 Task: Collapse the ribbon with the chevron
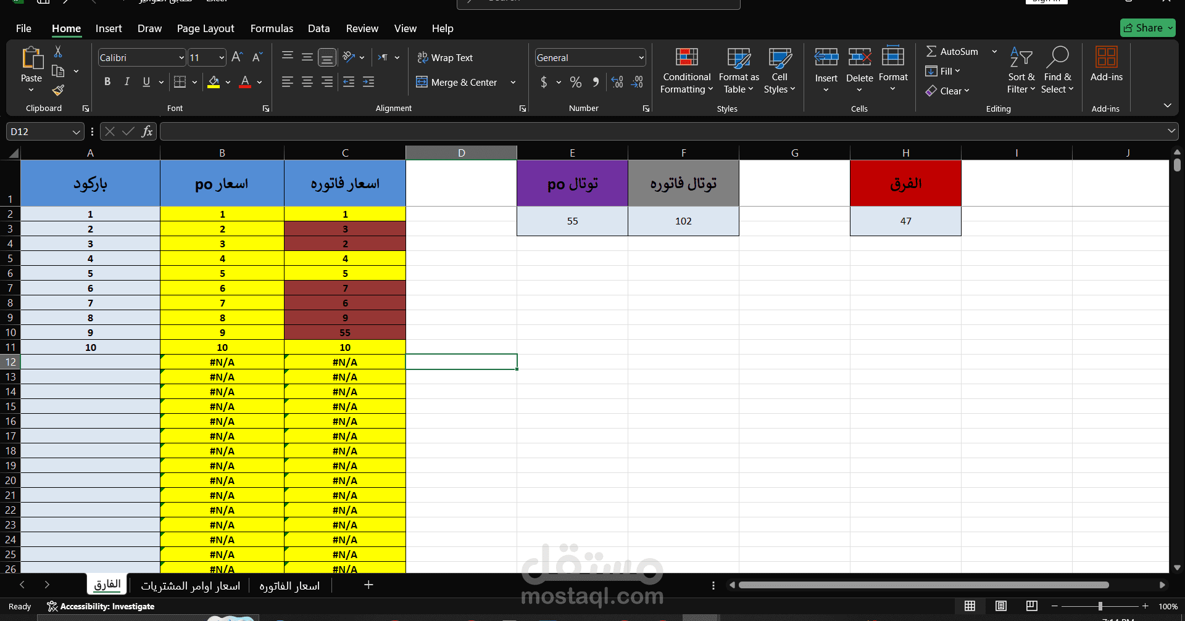click(1168, 106)
